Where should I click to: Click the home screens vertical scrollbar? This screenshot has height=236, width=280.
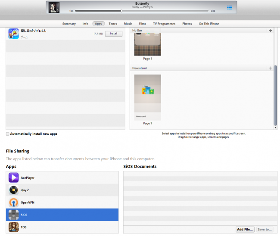275,95
